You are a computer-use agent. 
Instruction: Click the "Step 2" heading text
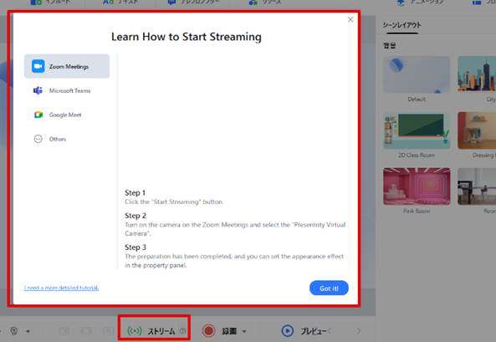tap(136, 216)
